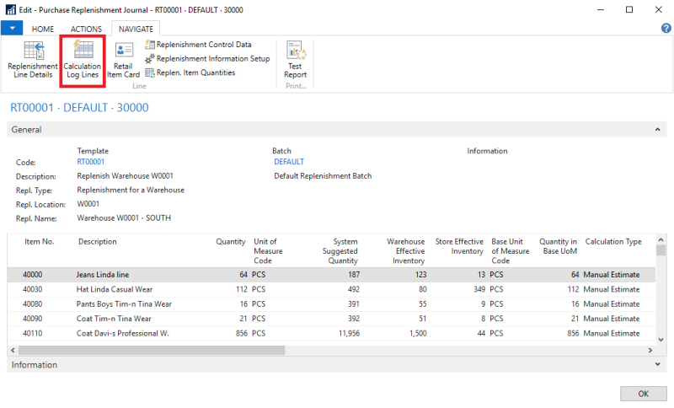
Task: Click quantity 856 in Quantity column
Action: [x=242, y=333]
